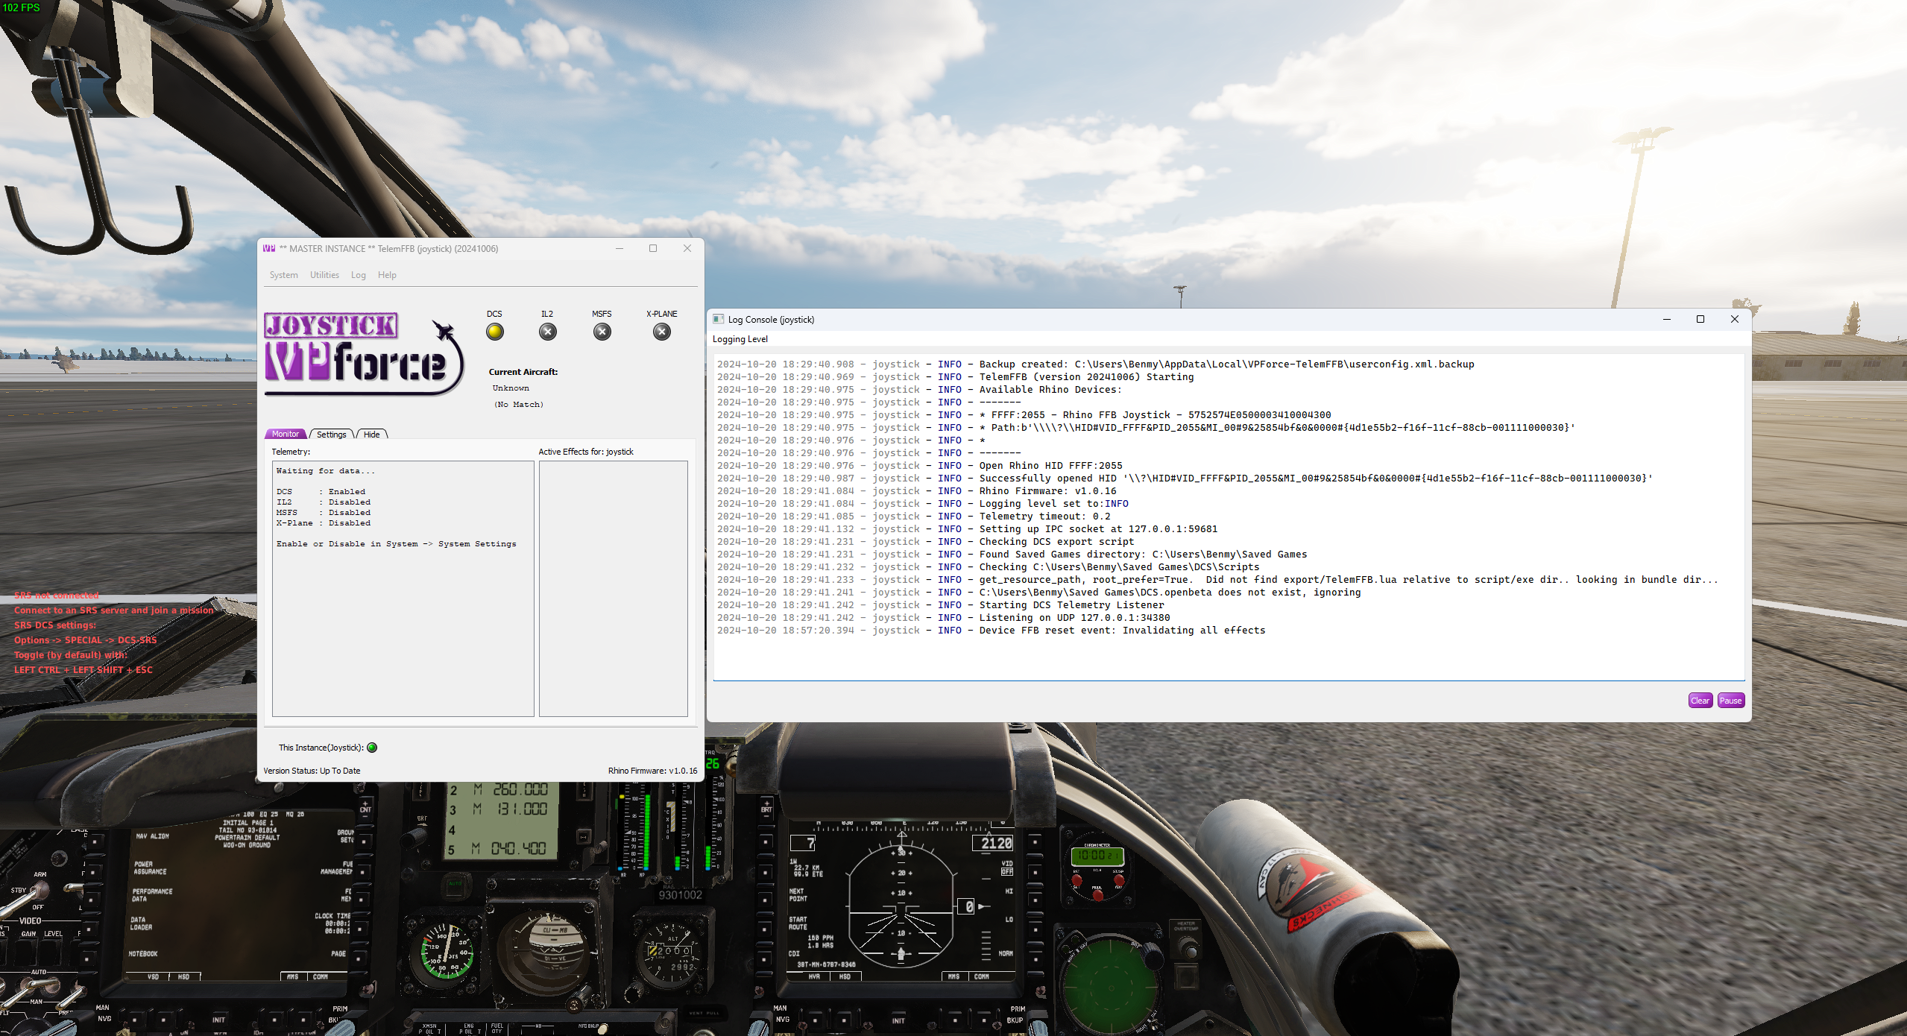Open the Help menu
The height and width of the screenshot is (1036, 1907).
[387, 275]
